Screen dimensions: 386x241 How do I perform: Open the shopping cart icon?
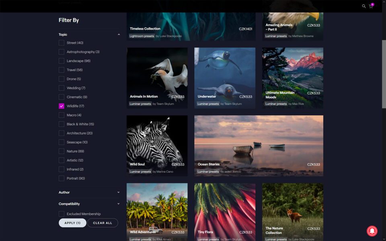click(x=371, y=6)
